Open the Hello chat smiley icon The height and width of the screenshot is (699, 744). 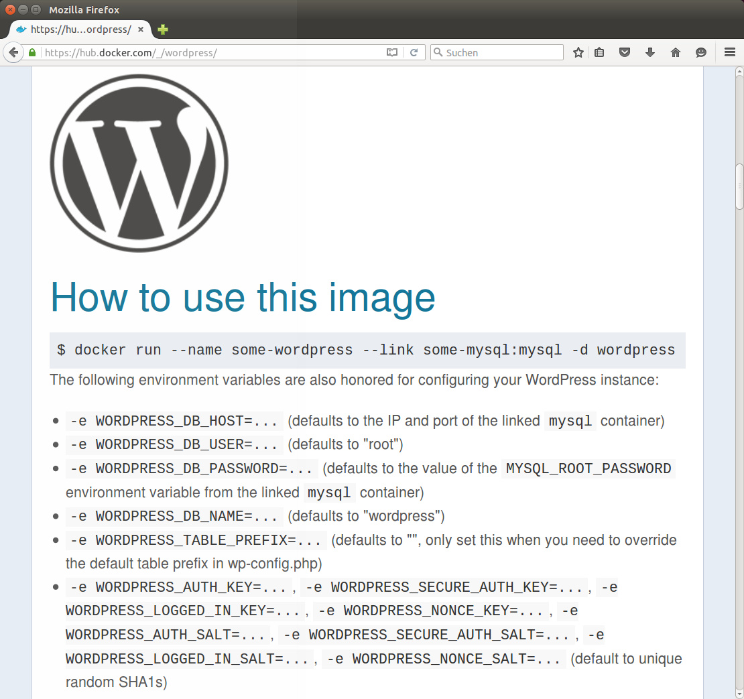coord(701,52)
